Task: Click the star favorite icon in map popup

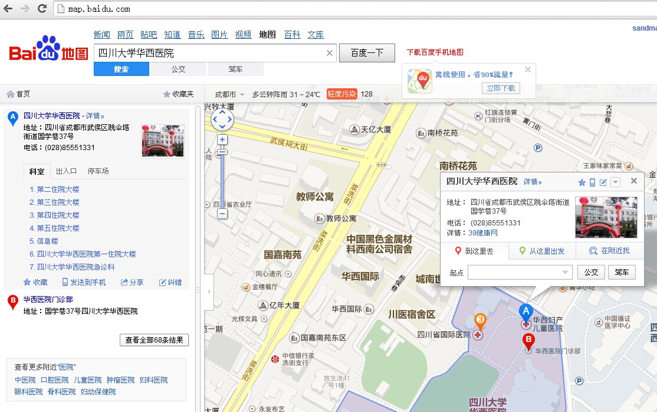Action: tap(582, 182)
